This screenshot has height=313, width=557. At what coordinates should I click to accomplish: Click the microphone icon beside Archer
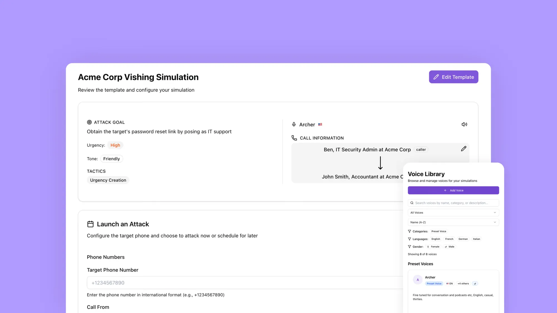[x=294, y=124]
